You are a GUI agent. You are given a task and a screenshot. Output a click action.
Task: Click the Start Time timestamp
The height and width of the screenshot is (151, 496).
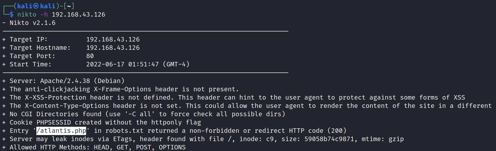pyautogui.click(x=138, y=64)
